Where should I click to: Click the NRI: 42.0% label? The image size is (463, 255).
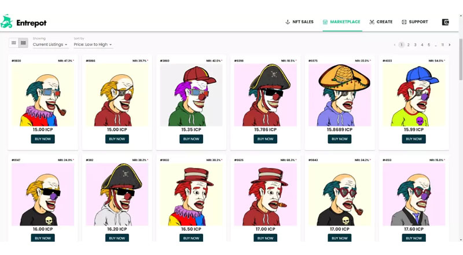[214, 61]
